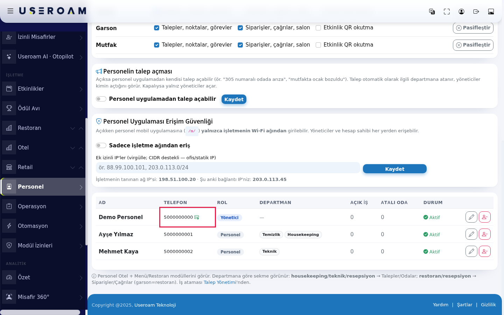Click the logout icon in header
The image size is (504, 315).
tap(476, 12)
